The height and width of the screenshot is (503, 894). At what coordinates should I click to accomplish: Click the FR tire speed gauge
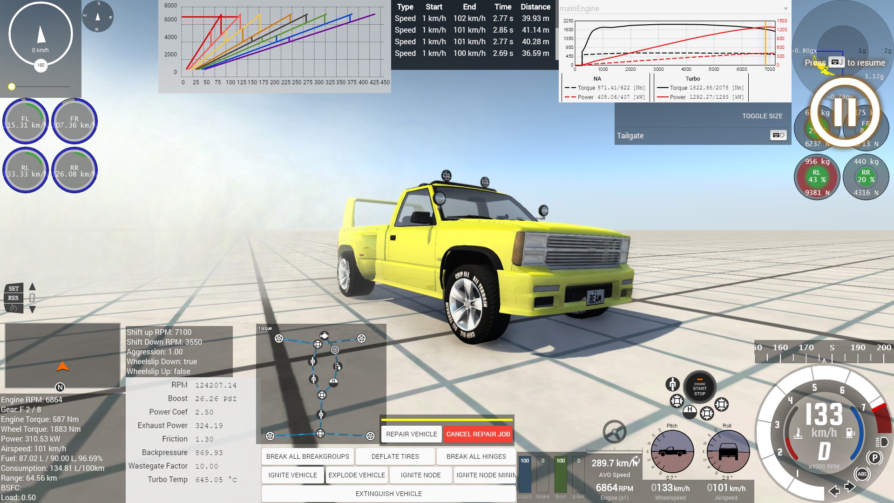(x=74, y=121)
